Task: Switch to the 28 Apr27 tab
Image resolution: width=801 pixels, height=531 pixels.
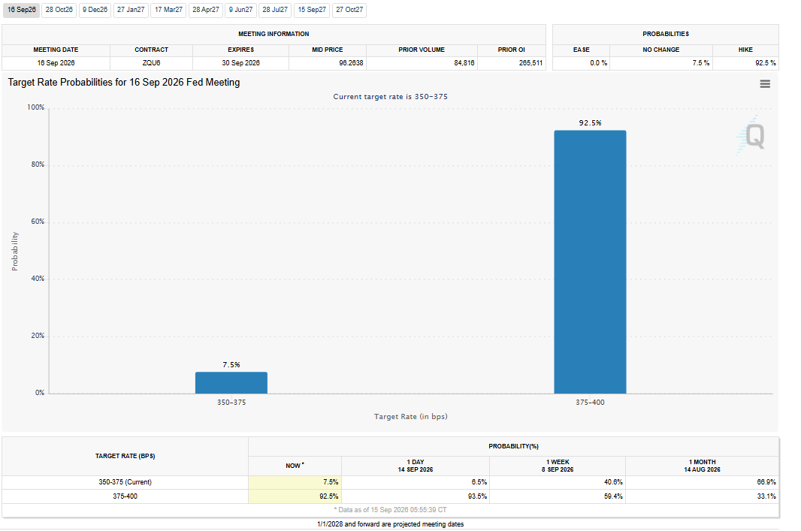Action: point(205,10)
